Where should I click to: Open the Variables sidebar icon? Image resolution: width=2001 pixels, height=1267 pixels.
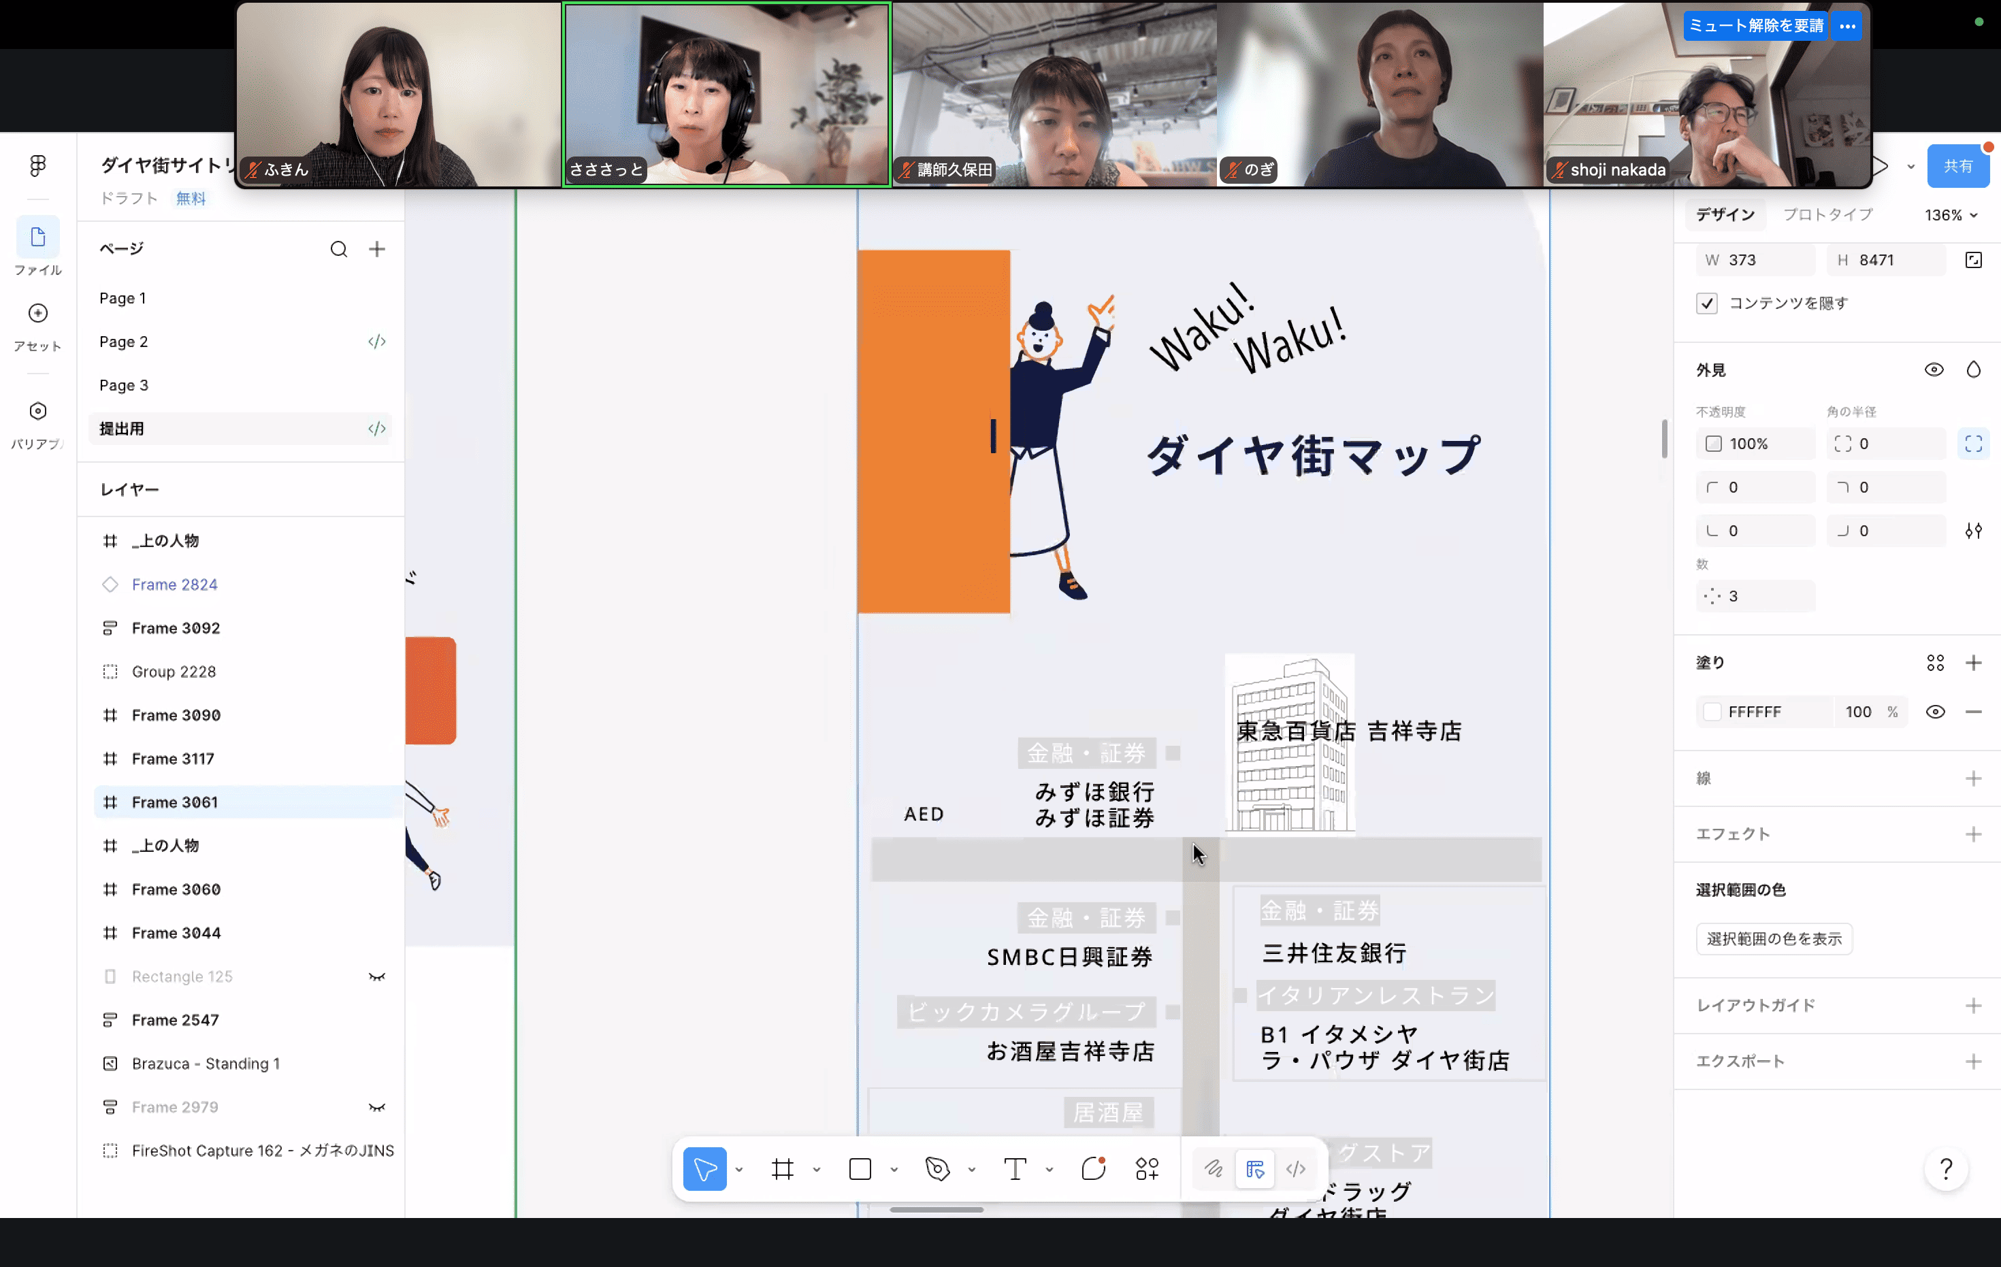pos(37,411)
